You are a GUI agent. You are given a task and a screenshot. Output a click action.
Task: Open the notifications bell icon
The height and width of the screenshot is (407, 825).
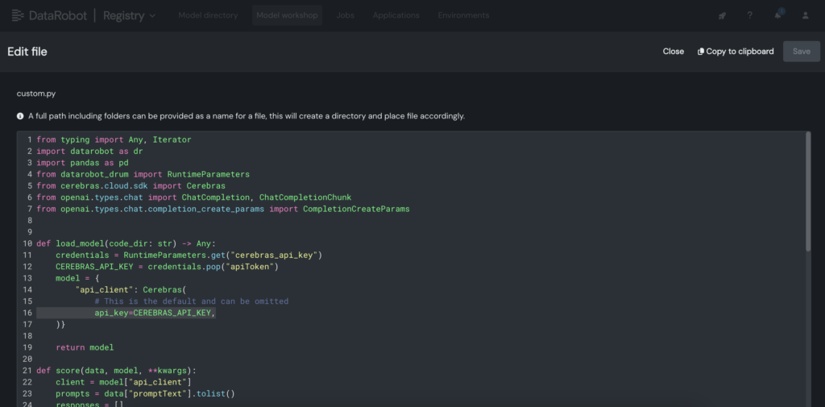777,15
